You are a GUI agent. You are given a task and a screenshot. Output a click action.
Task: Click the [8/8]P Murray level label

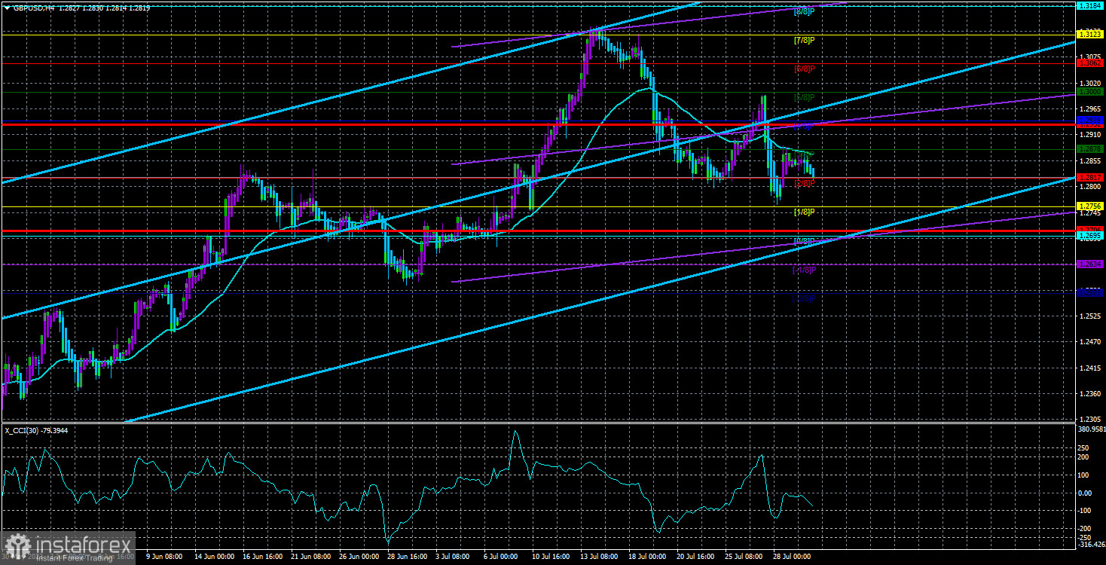click(805, 11)
